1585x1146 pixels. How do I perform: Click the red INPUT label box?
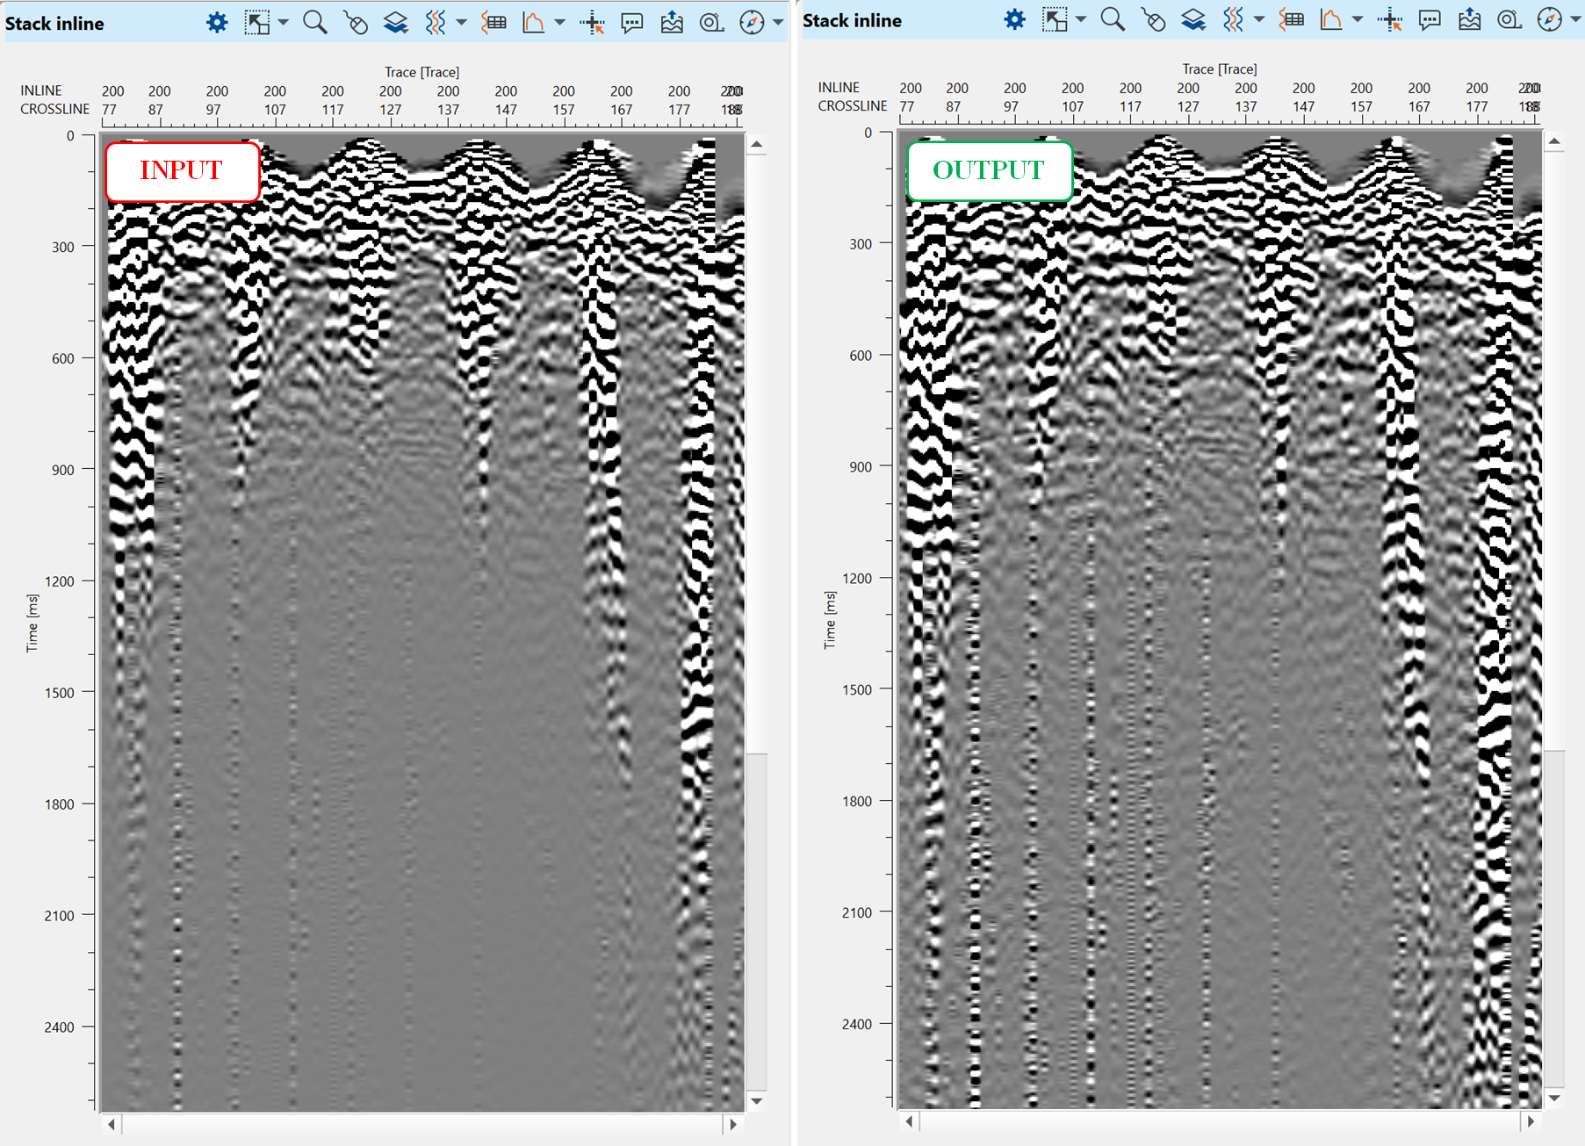[x=183, y=171]
